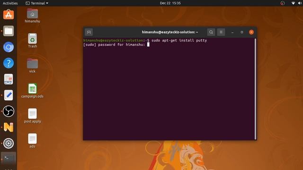Viewport: 303px width, 170px height.
Task: Launch Ubuntu Software from dock
Action: (9, 15)
